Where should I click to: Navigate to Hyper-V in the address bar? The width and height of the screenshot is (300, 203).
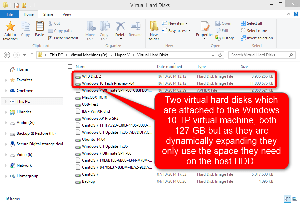click(122, 55)
